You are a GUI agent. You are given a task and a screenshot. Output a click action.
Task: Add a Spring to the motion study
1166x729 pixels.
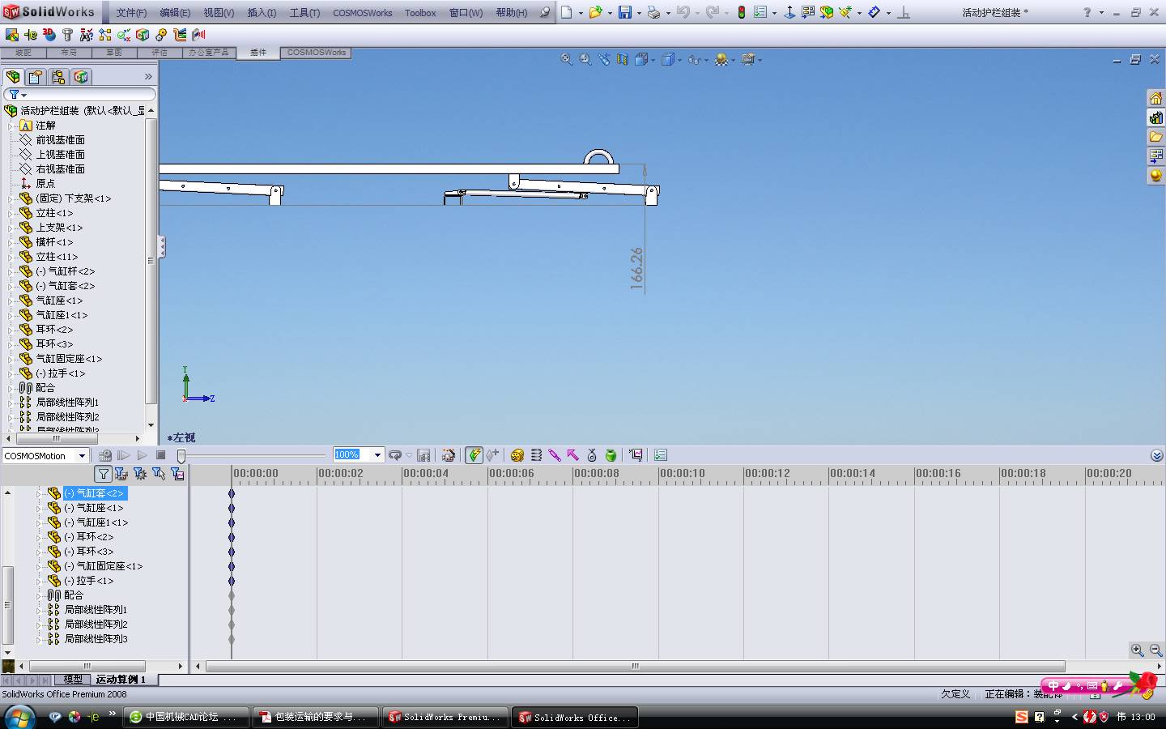536,455
